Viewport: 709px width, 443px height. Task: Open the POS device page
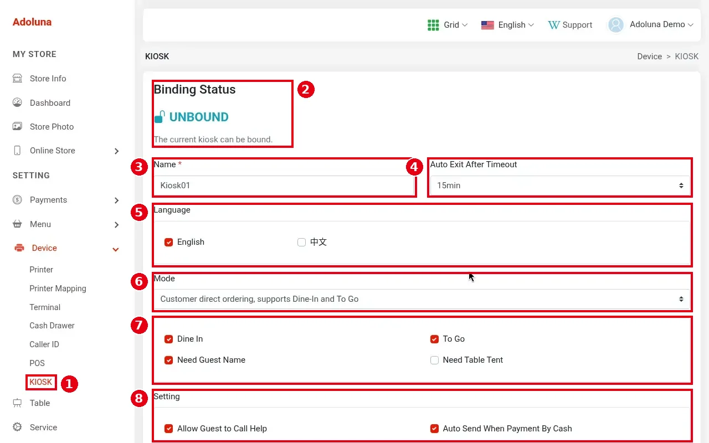point(37,363)
